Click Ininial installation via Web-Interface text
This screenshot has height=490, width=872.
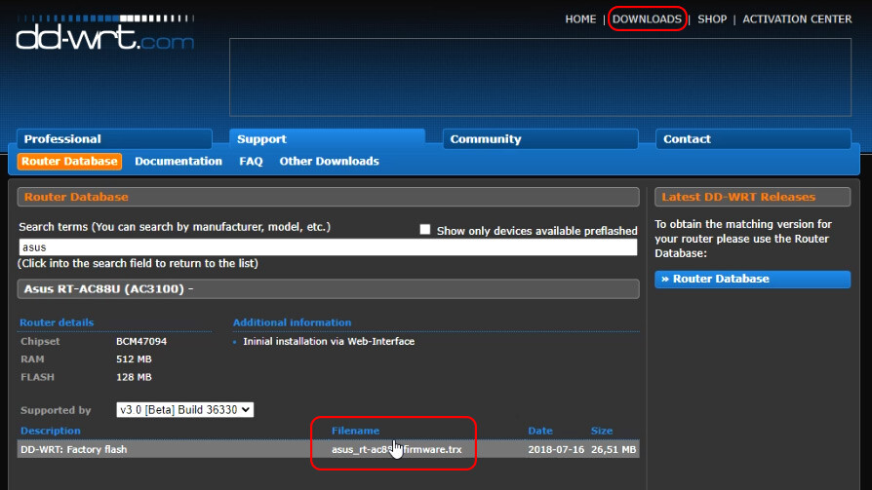329,341
